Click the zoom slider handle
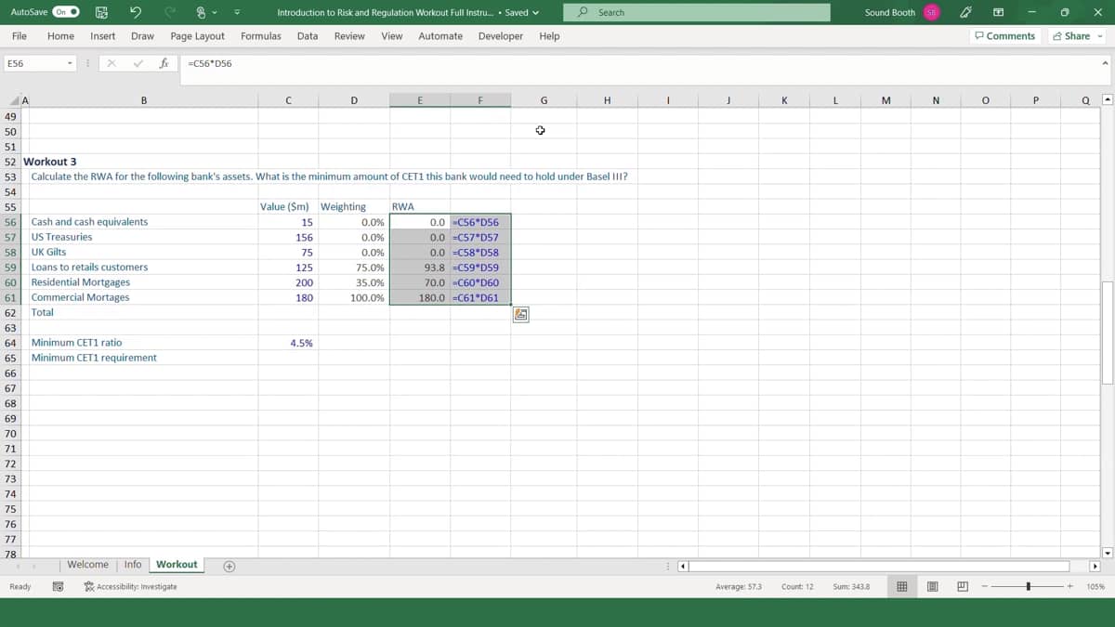 coord(1029,587)
